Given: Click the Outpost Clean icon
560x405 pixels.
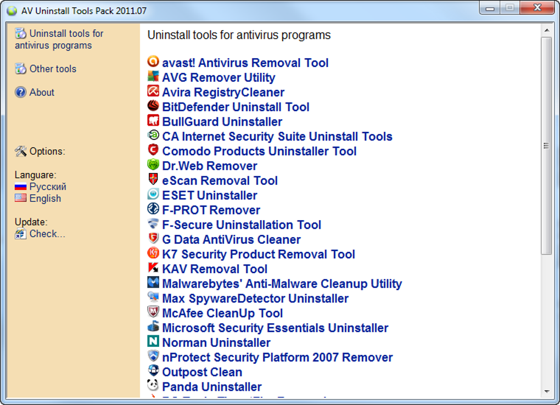Looking at the screenshot, I should [x=153, y=371].
